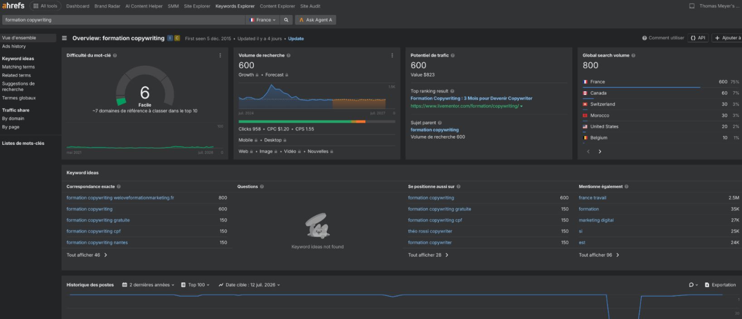Click help icon beside Mentionne également
Image resolution: width=742 pixels, height=319 pixels.
click(x=626, y=186)
